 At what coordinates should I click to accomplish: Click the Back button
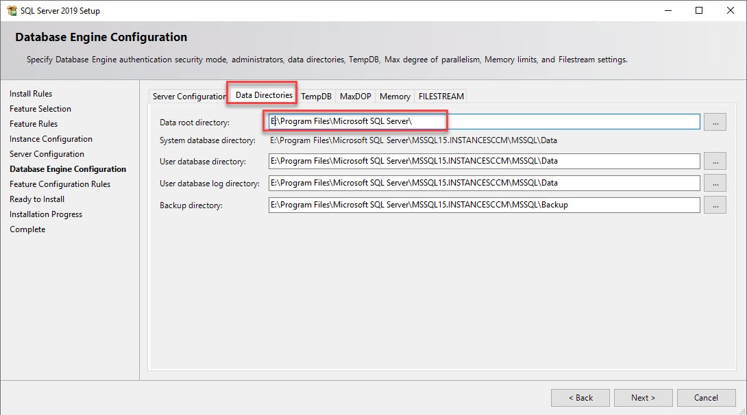[580, 397]
